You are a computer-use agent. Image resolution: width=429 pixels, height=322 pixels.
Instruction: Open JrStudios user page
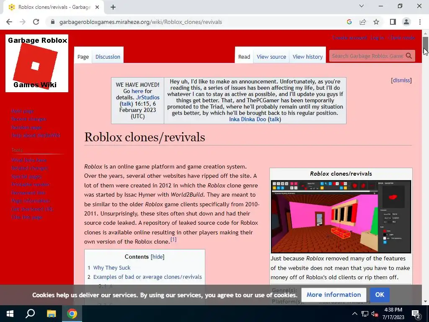(148, 97)
